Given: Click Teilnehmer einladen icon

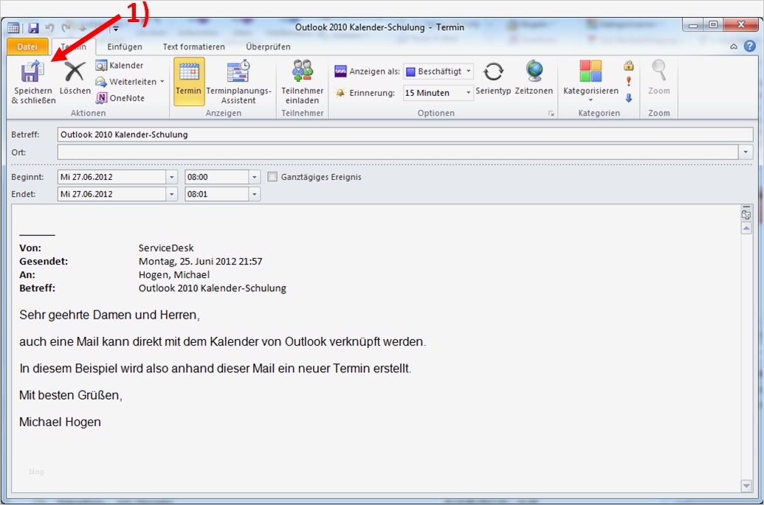Looking at the screenshot, I should [x=302, y=71].
